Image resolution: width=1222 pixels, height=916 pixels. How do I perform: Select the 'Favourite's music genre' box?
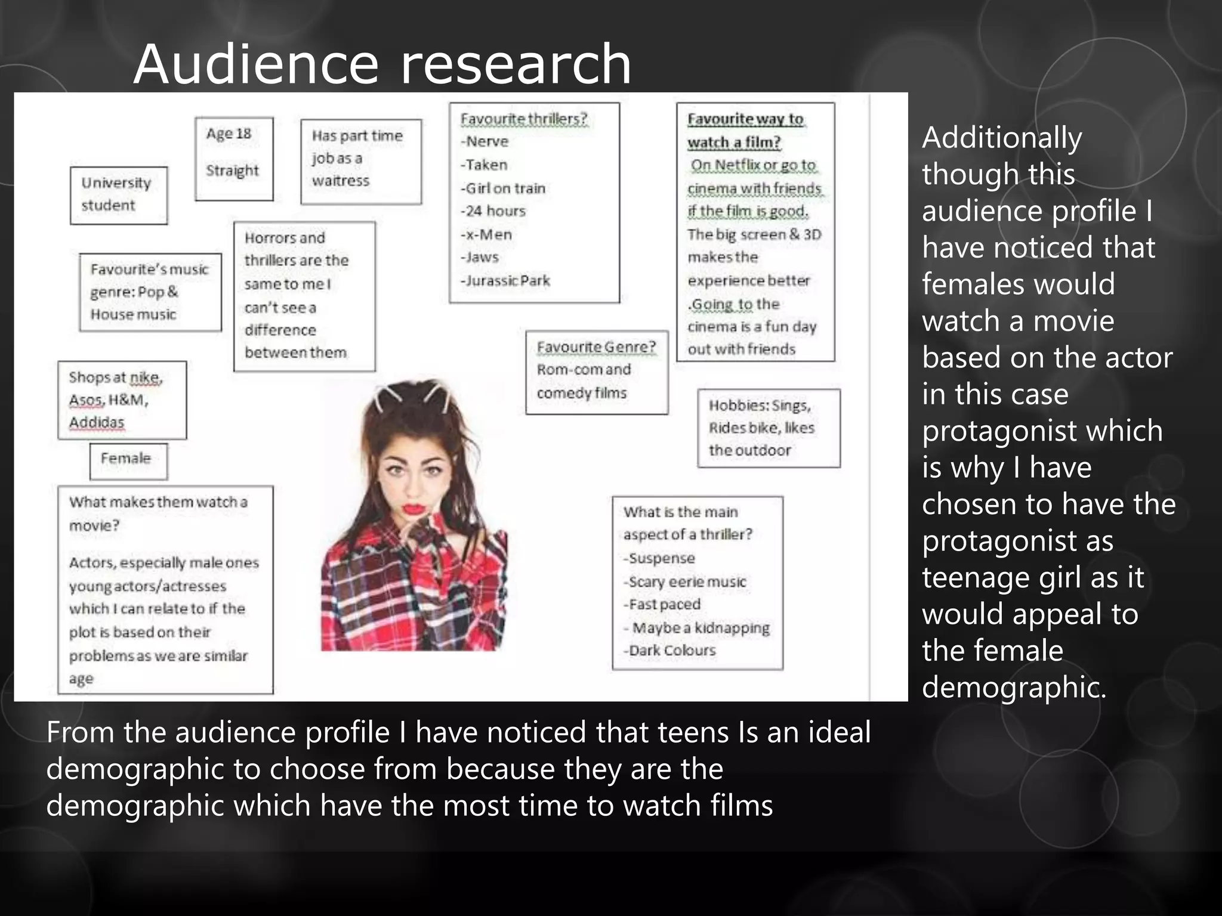click(150, 292)
